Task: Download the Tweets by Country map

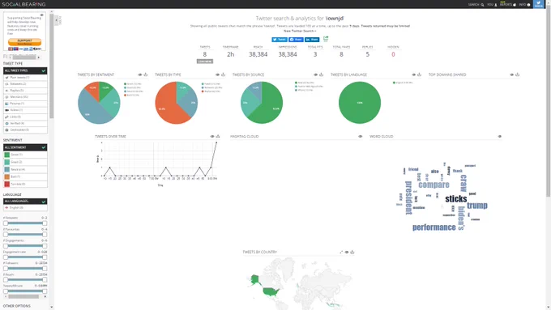Action: pos(352,252)
